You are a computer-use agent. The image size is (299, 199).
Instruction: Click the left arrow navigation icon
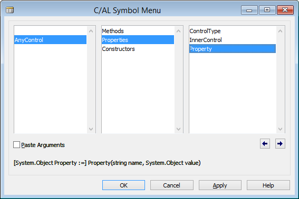[x=265, y=144]
